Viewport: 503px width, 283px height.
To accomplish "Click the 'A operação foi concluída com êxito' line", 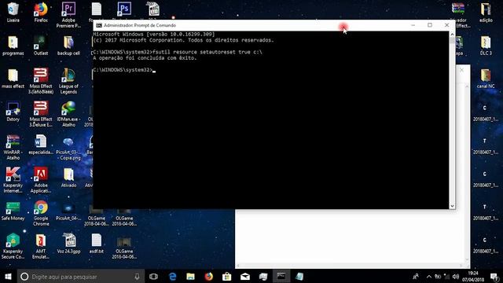I will coord(145,58).
